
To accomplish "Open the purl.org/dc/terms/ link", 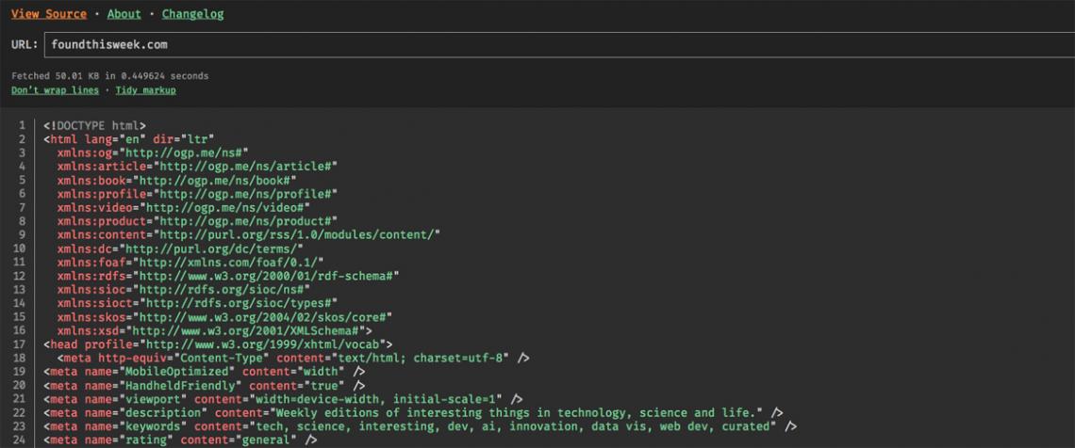I will [214, 248].
